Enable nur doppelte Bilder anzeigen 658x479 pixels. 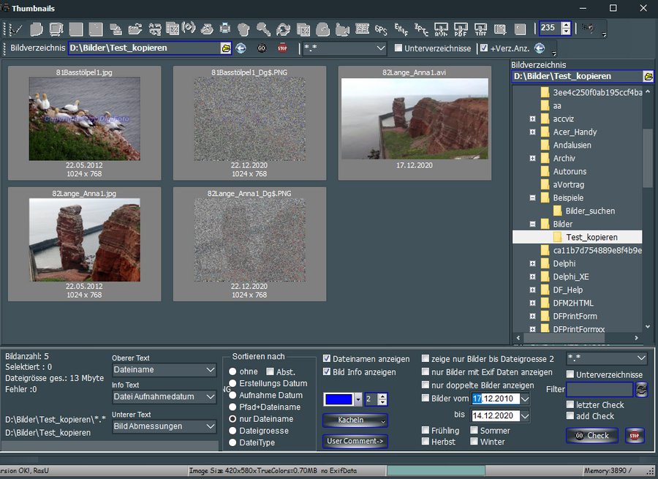426,385
